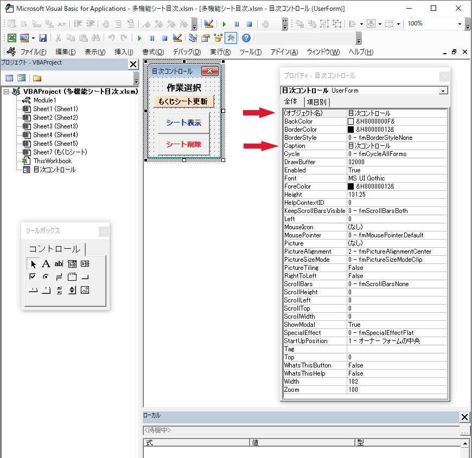Screen dimensions: 472x458
Task: Close the ローカル window pane
Action: (464, 417)
